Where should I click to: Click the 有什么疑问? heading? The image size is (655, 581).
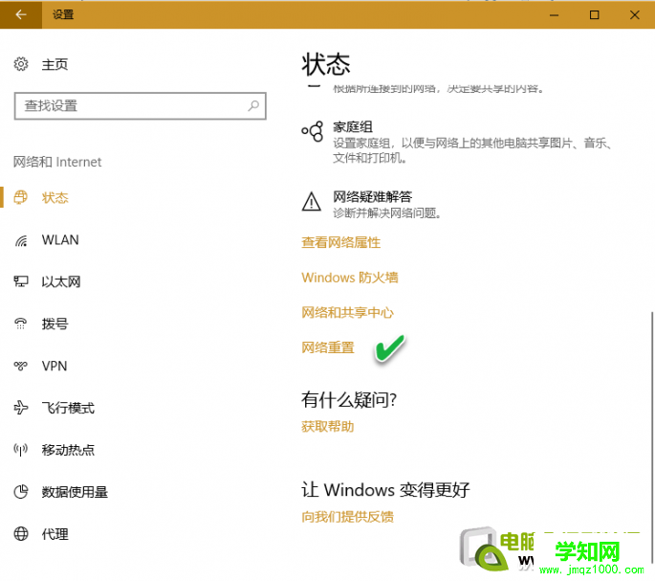348,399
